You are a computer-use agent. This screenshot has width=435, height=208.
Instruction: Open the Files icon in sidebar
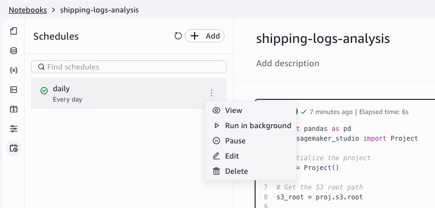14,31
